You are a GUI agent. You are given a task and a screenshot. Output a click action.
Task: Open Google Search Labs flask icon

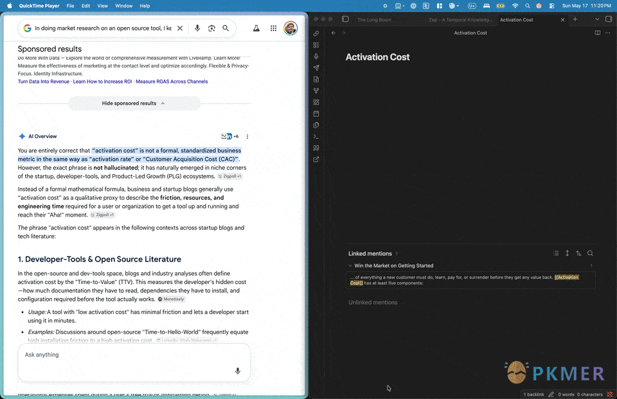[256, 28]
